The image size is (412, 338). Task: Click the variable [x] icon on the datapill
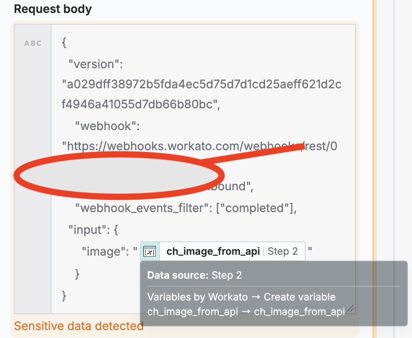(x=150, y=251)
